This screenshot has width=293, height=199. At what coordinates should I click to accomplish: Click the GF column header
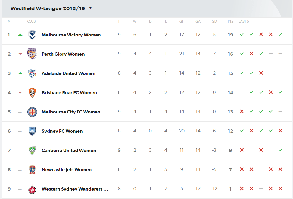[182, 21]
